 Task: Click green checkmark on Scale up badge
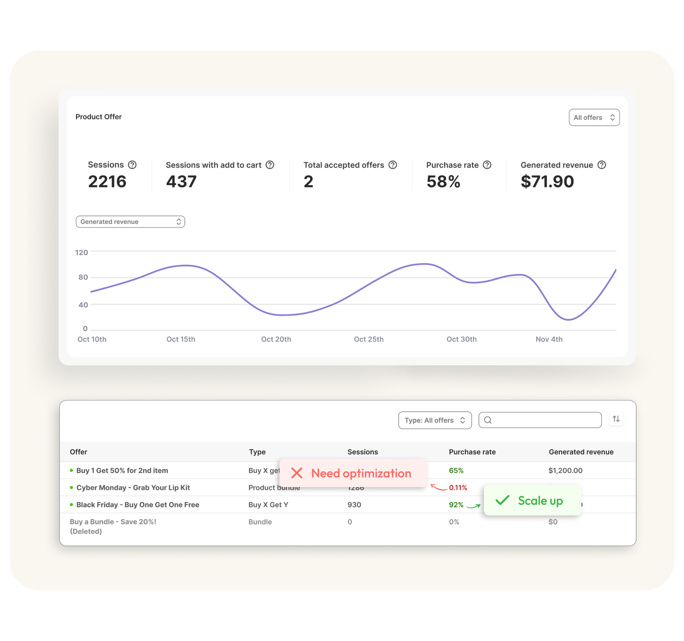tap(502, 500)
